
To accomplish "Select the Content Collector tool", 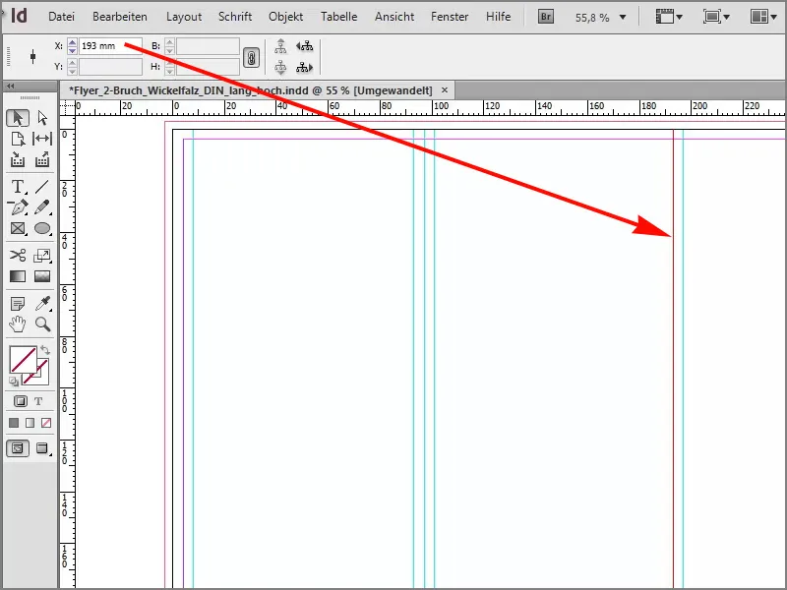I will coord(18,160).
